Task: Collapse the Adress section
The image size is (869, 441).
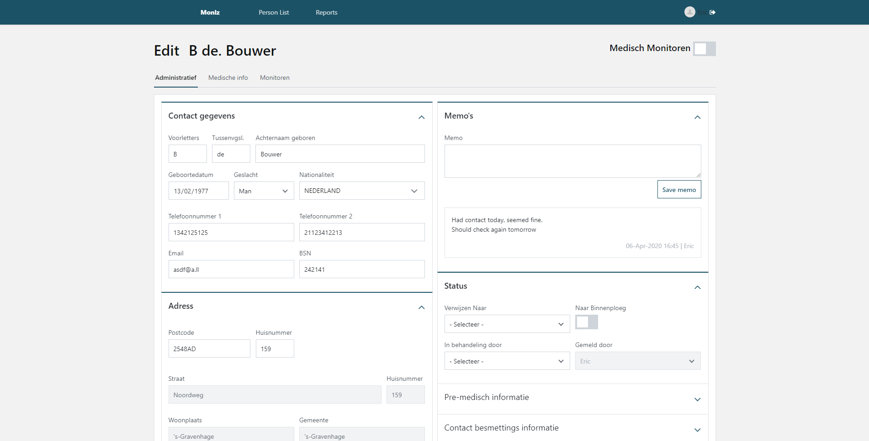Action: click(421, 307)
